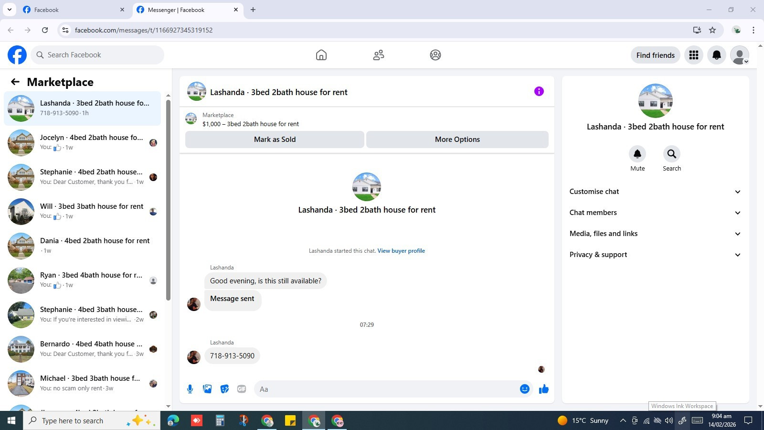Open the weather widget 15°C Sunny

coord(583,420)
